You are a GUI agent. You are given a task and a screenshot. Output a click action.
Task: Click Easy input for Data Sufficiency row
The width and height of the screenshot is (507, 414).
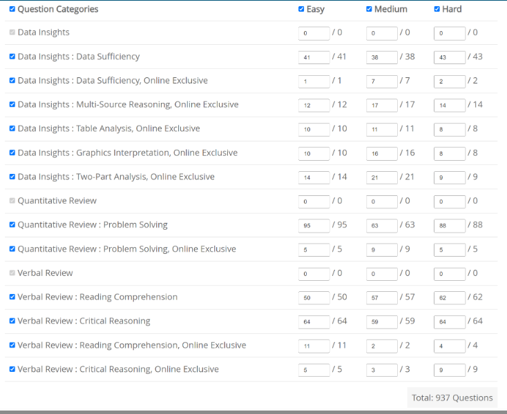click(314, 57)
